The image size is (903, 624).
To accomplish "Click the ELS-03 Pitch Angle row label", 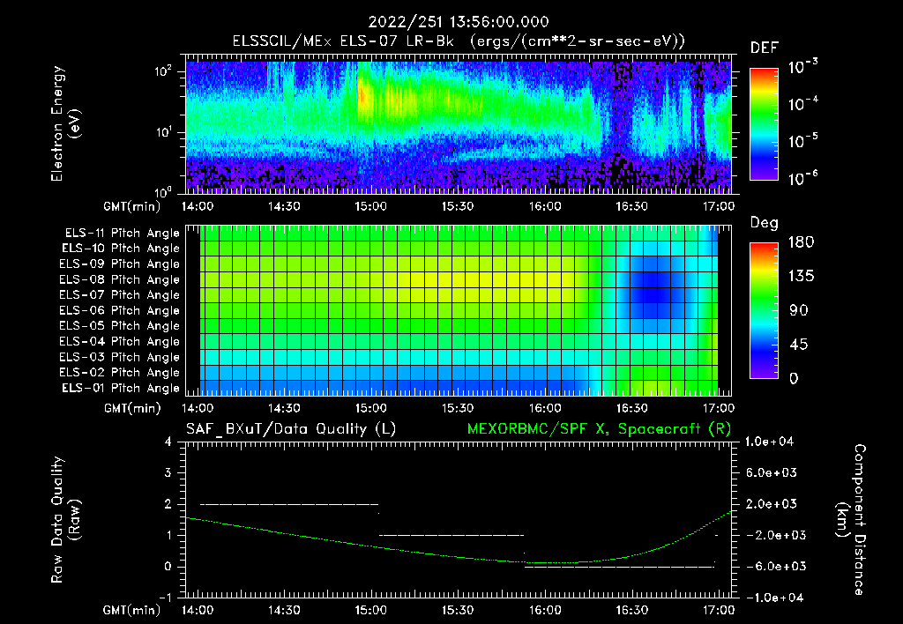I will pos(119,357).
